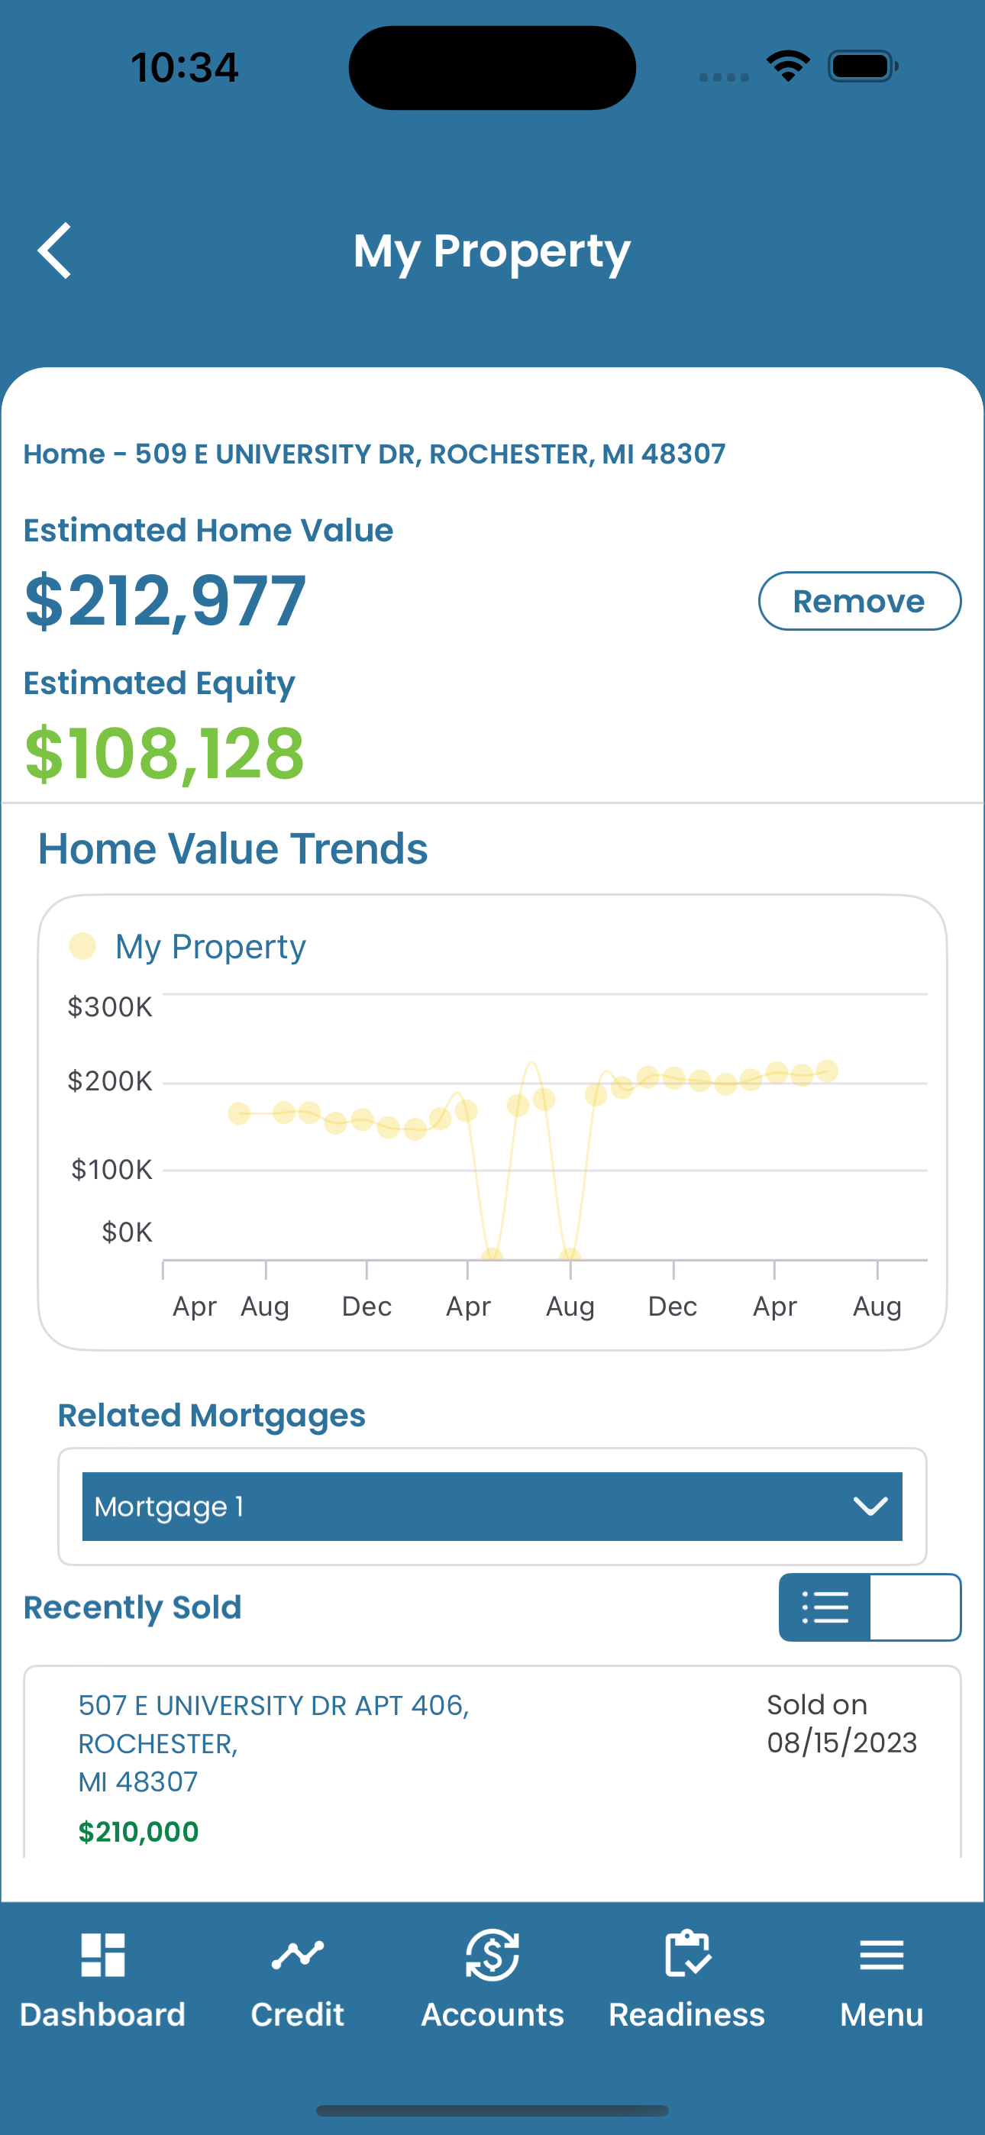Tap the back arrow icon
Viewport: 985px width, 2135px height.
[x=55, y=250]
